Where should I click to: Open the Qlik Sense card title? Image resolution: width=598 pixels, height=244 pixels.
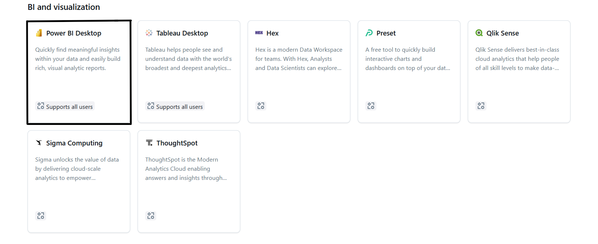coord(503,33)
